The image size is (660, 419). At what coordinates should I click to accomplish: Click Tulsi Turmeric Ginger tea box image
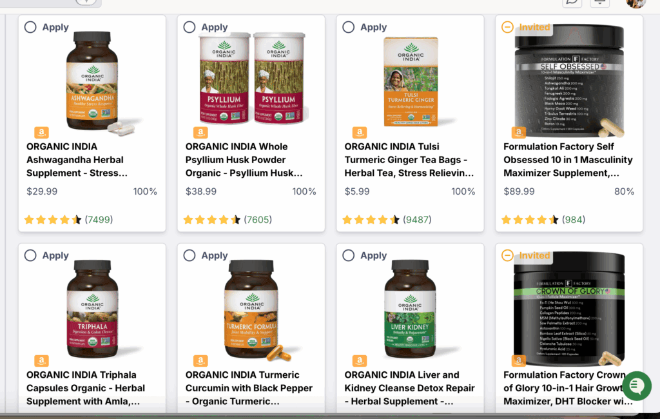tap(411, 82)
